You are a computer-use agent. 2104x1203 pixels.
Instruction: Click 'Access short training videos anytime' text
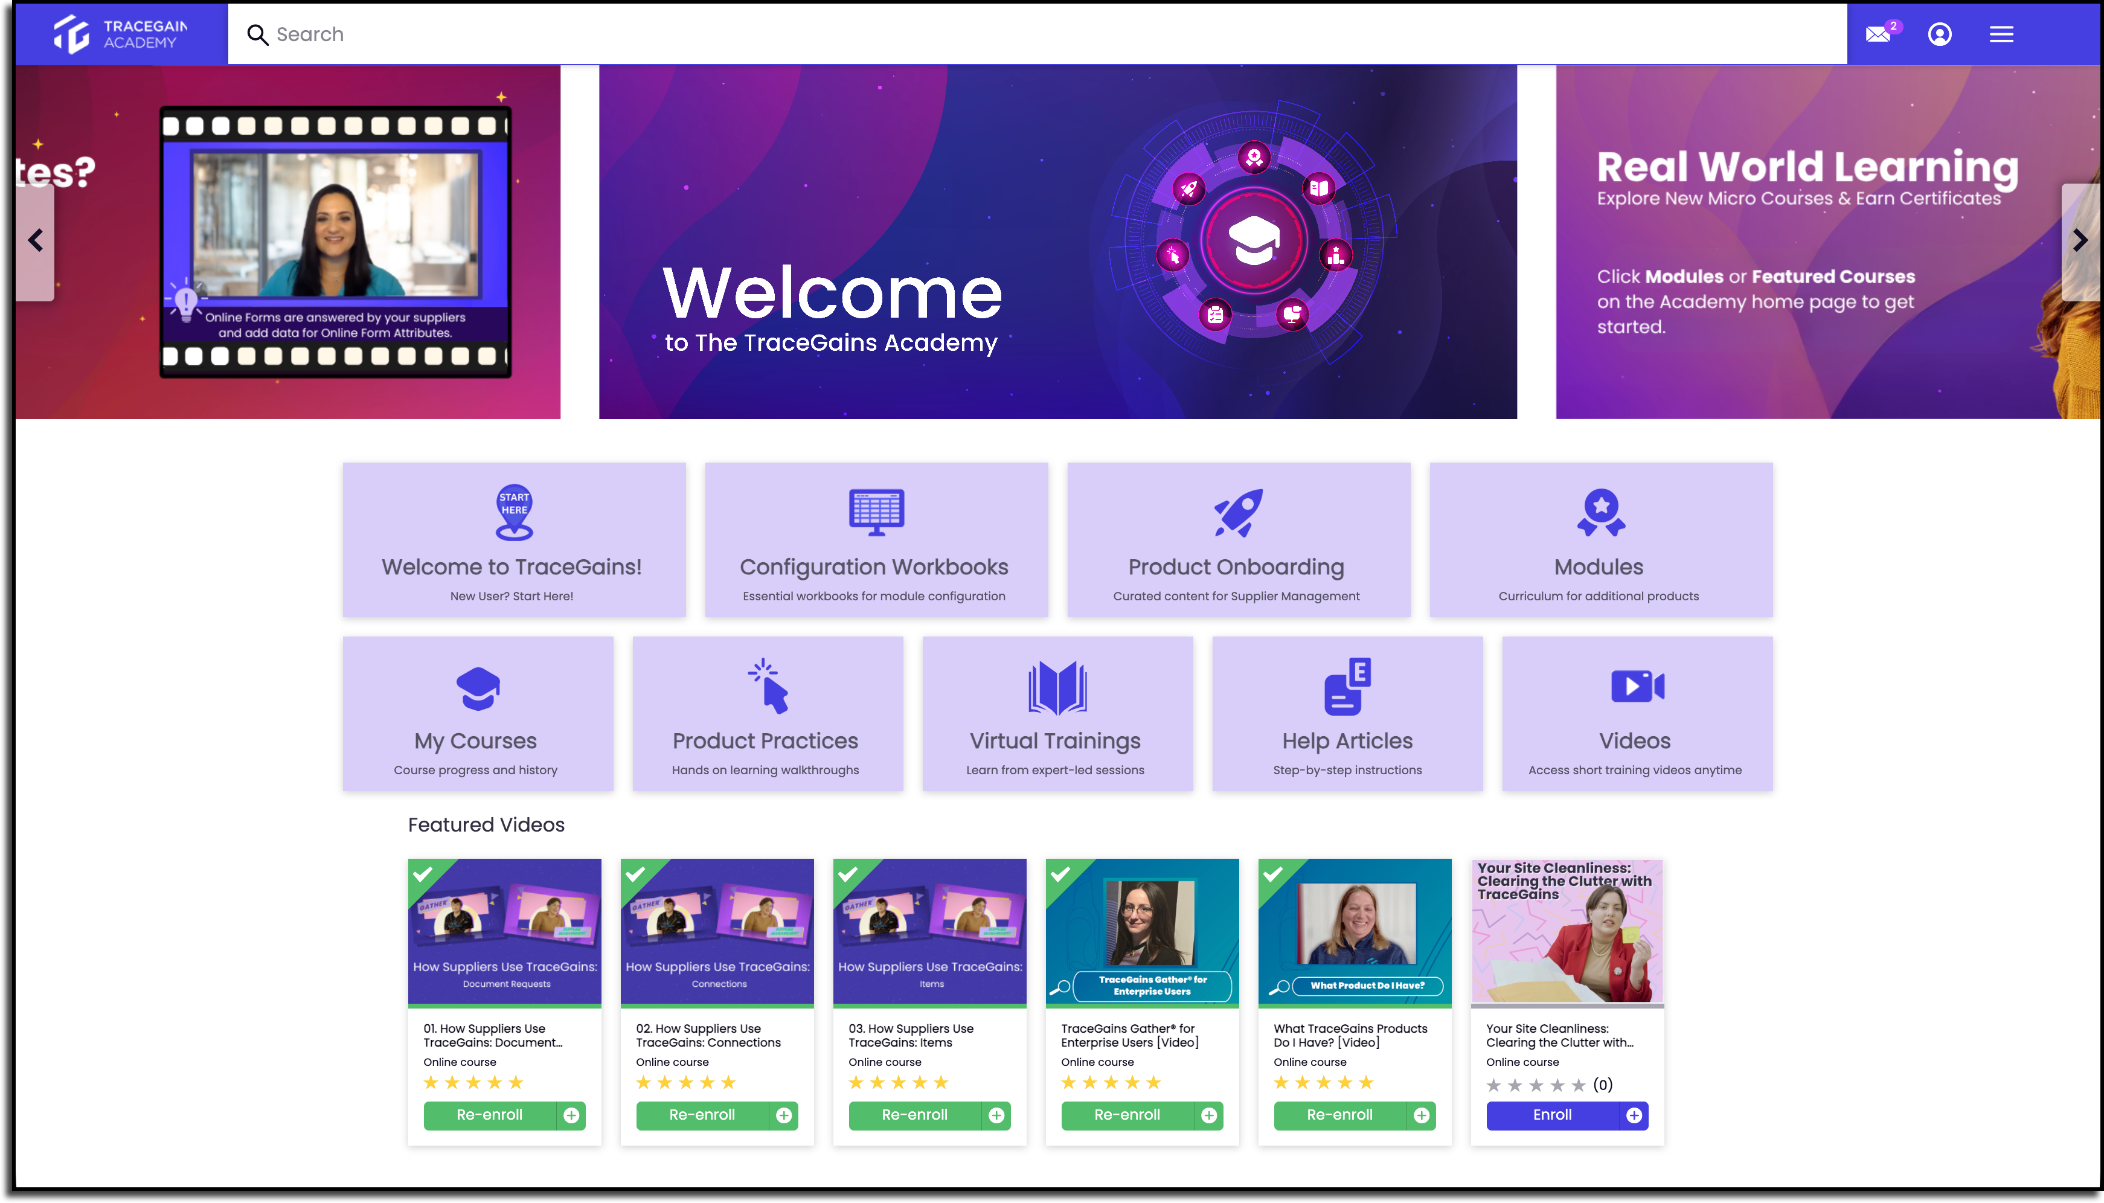[x=1635, y=770]
